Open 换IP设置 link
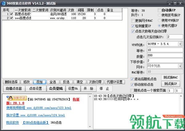 [x=36, y=115]
